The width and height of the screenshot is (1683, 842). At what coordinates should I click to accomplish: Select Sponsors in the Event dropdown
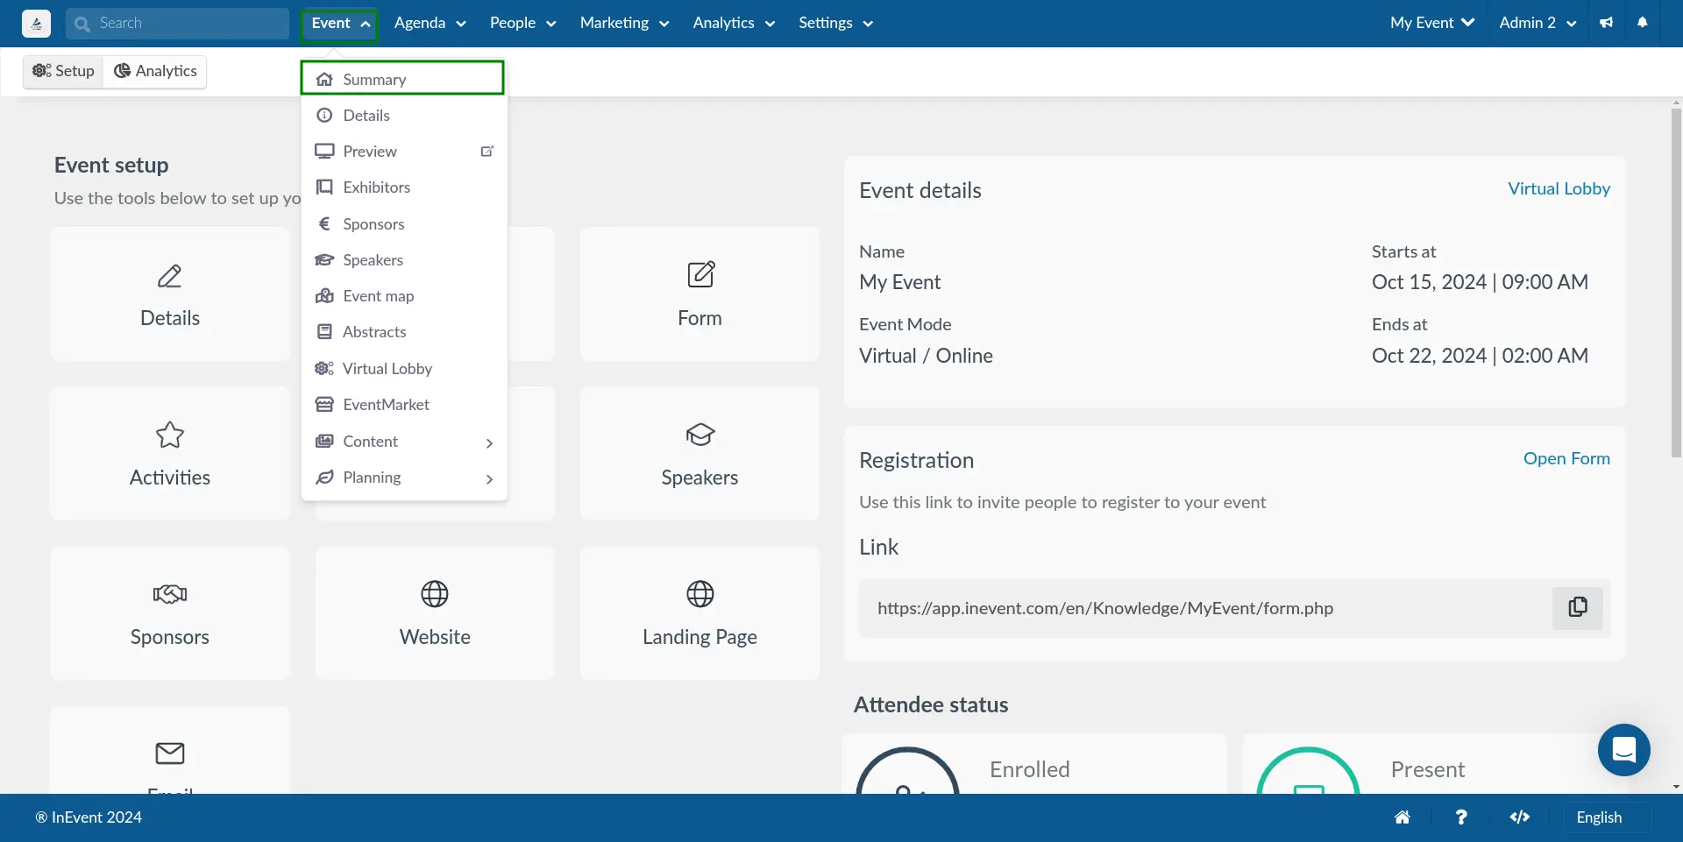pyautogui.click(x=404, y=224)
